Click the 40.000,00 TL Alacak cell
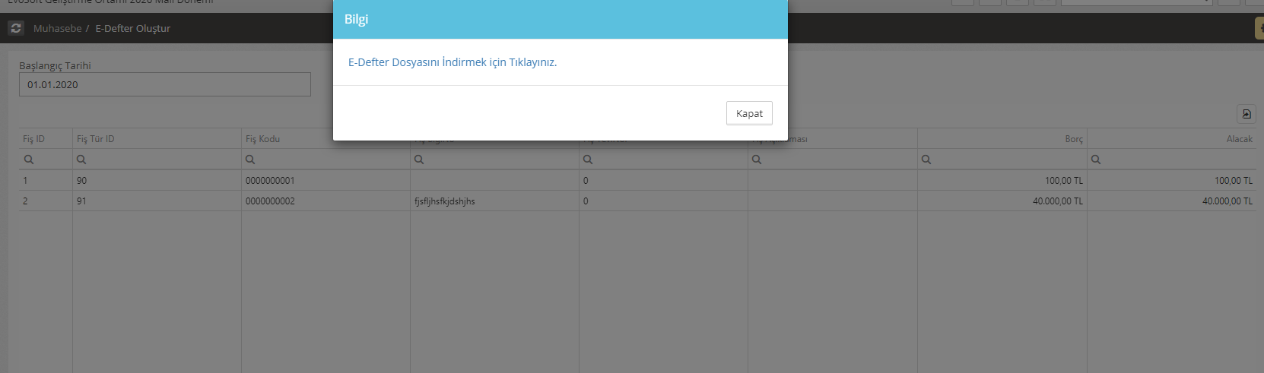This screenshot has width=1264, height=373. [x=1227, y=201]
